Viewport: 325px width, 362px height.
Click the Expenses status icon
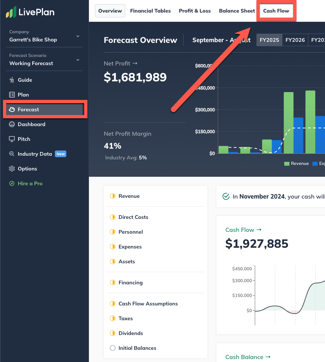point(113,247)
